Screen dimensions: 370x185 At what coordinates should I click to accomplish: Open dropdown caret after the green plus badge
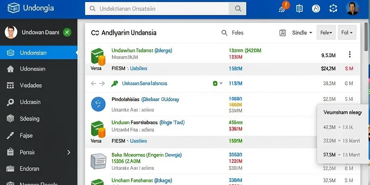pos(221,83)
